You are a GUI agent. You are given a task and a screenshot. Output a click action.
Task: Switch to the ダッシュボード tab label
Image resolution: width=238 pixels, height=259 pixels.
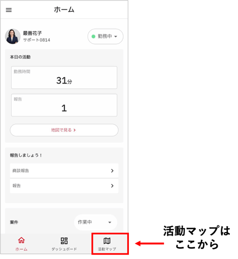[64, 249]
